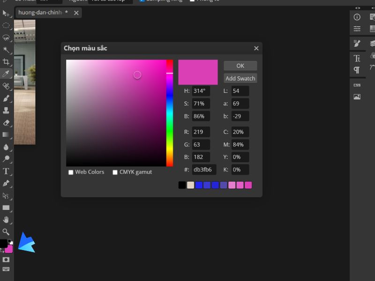Select the Path Select tool
The width and height of the screenshot is (375, 281).
6,195
